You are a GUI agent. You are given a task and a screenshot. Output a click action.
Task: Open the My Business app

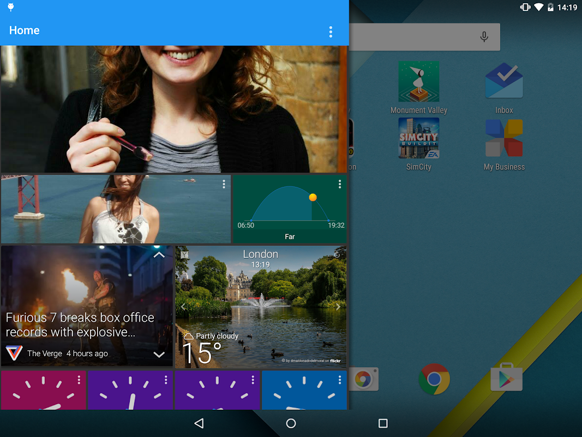(504, 144)
